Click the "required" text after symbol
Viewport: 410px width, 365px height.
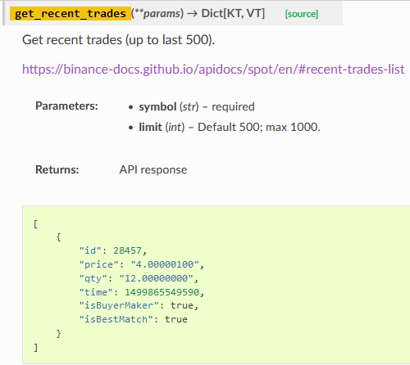coord(233,106)
